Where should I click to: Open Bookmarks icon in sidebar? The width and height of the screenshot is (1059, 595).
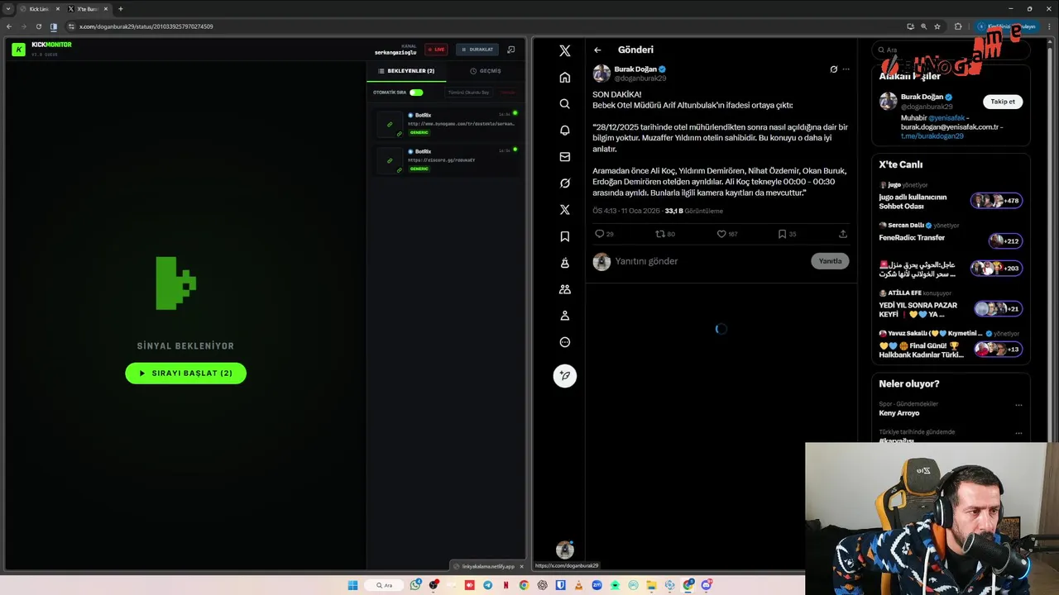(x=565, y=236)
